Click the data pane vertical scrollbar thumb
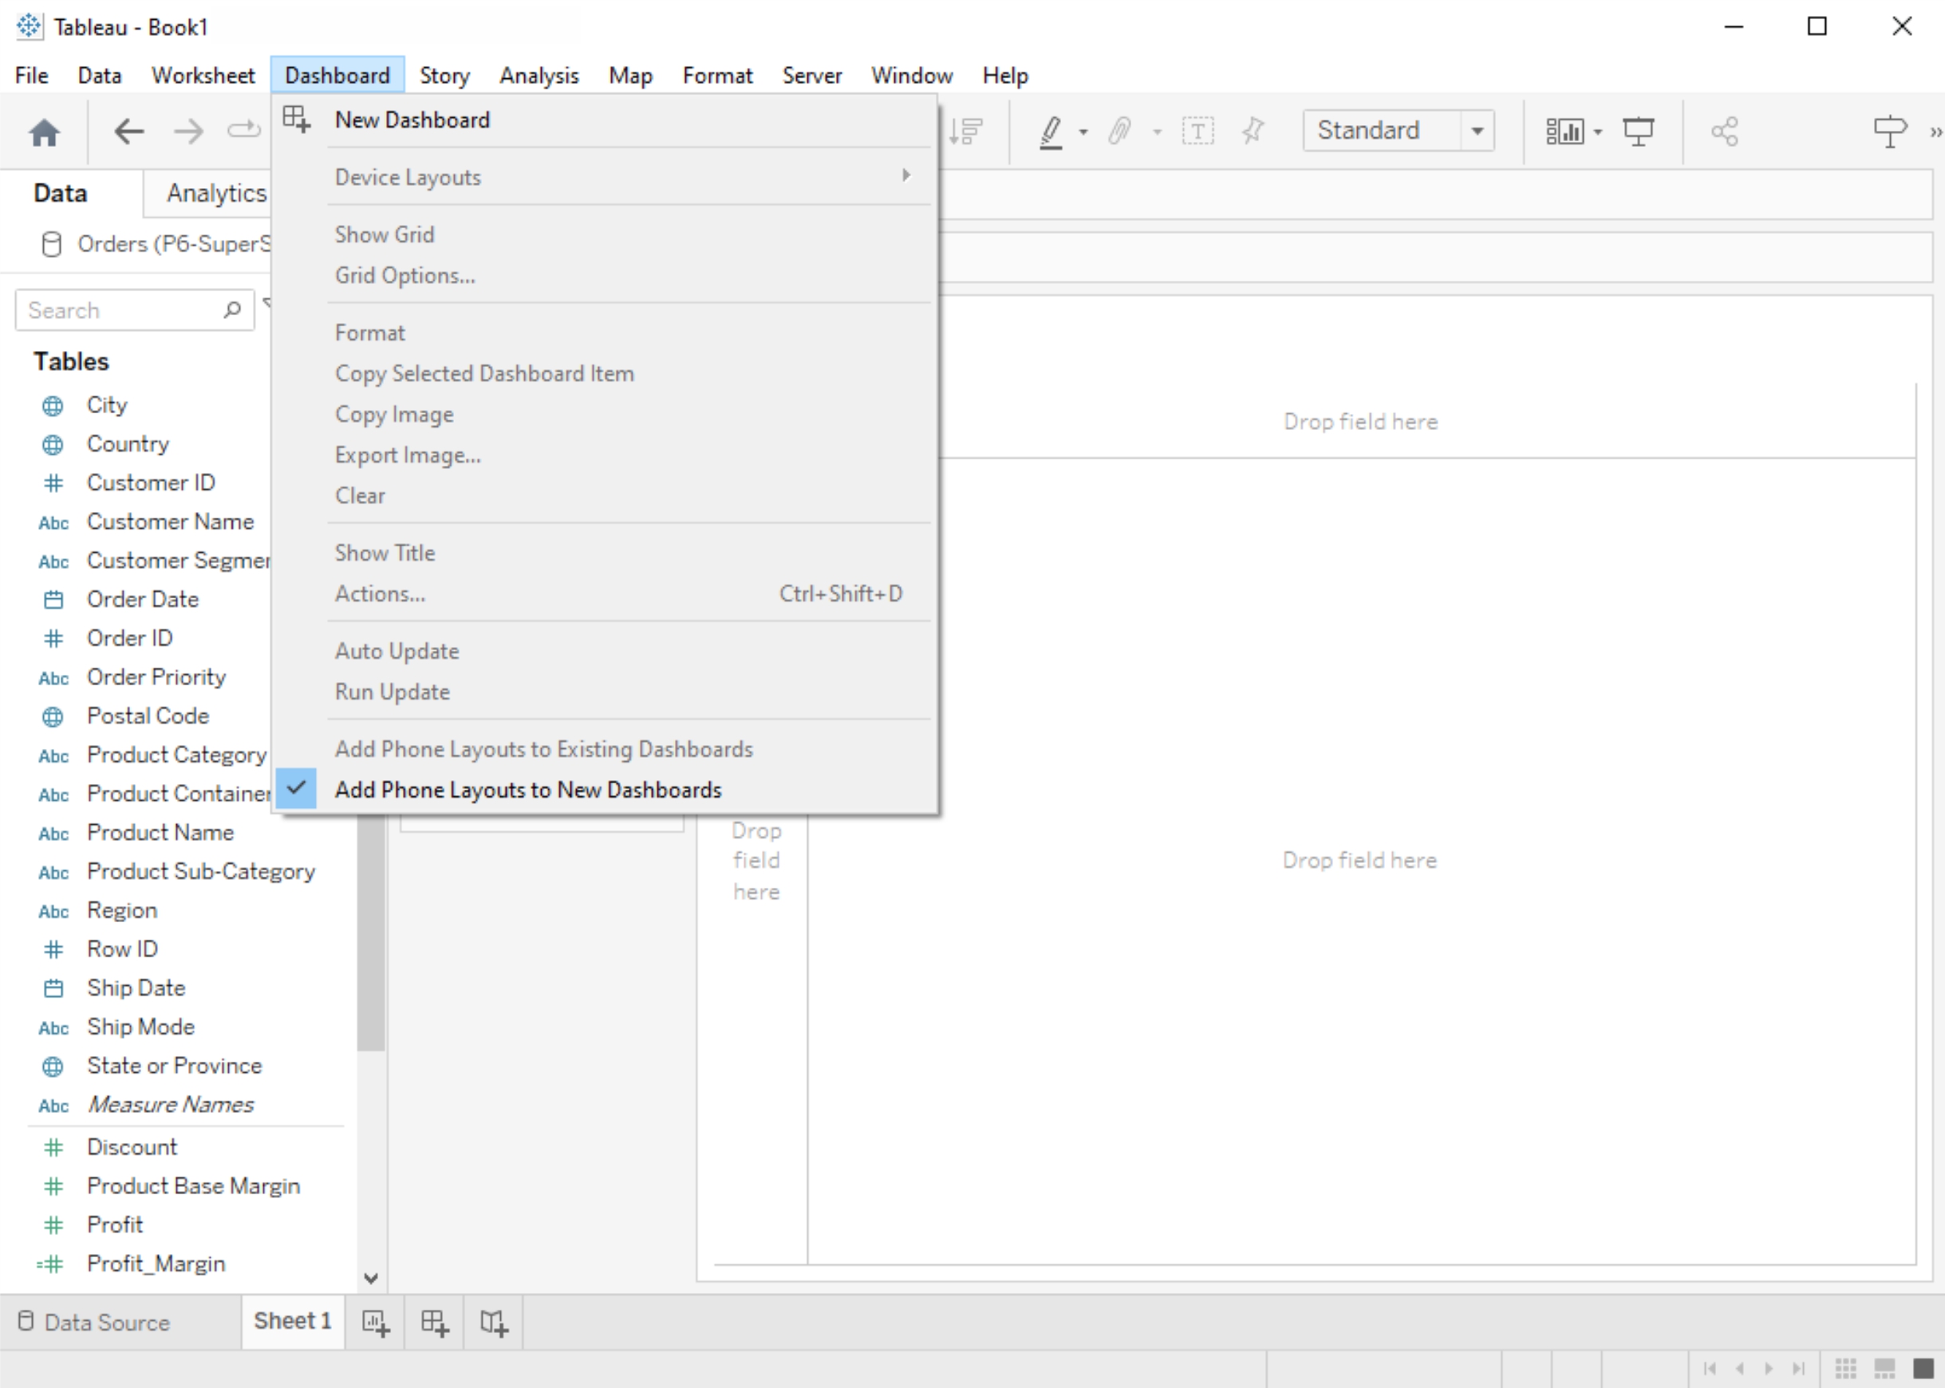The width and height of the screenshot is (1945, 1388). point(371,933)
